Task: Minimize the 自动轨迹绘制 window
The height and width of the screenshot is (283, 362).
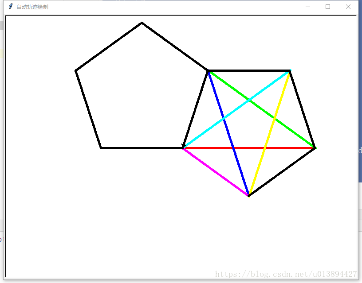Action: tap(308, 7)
